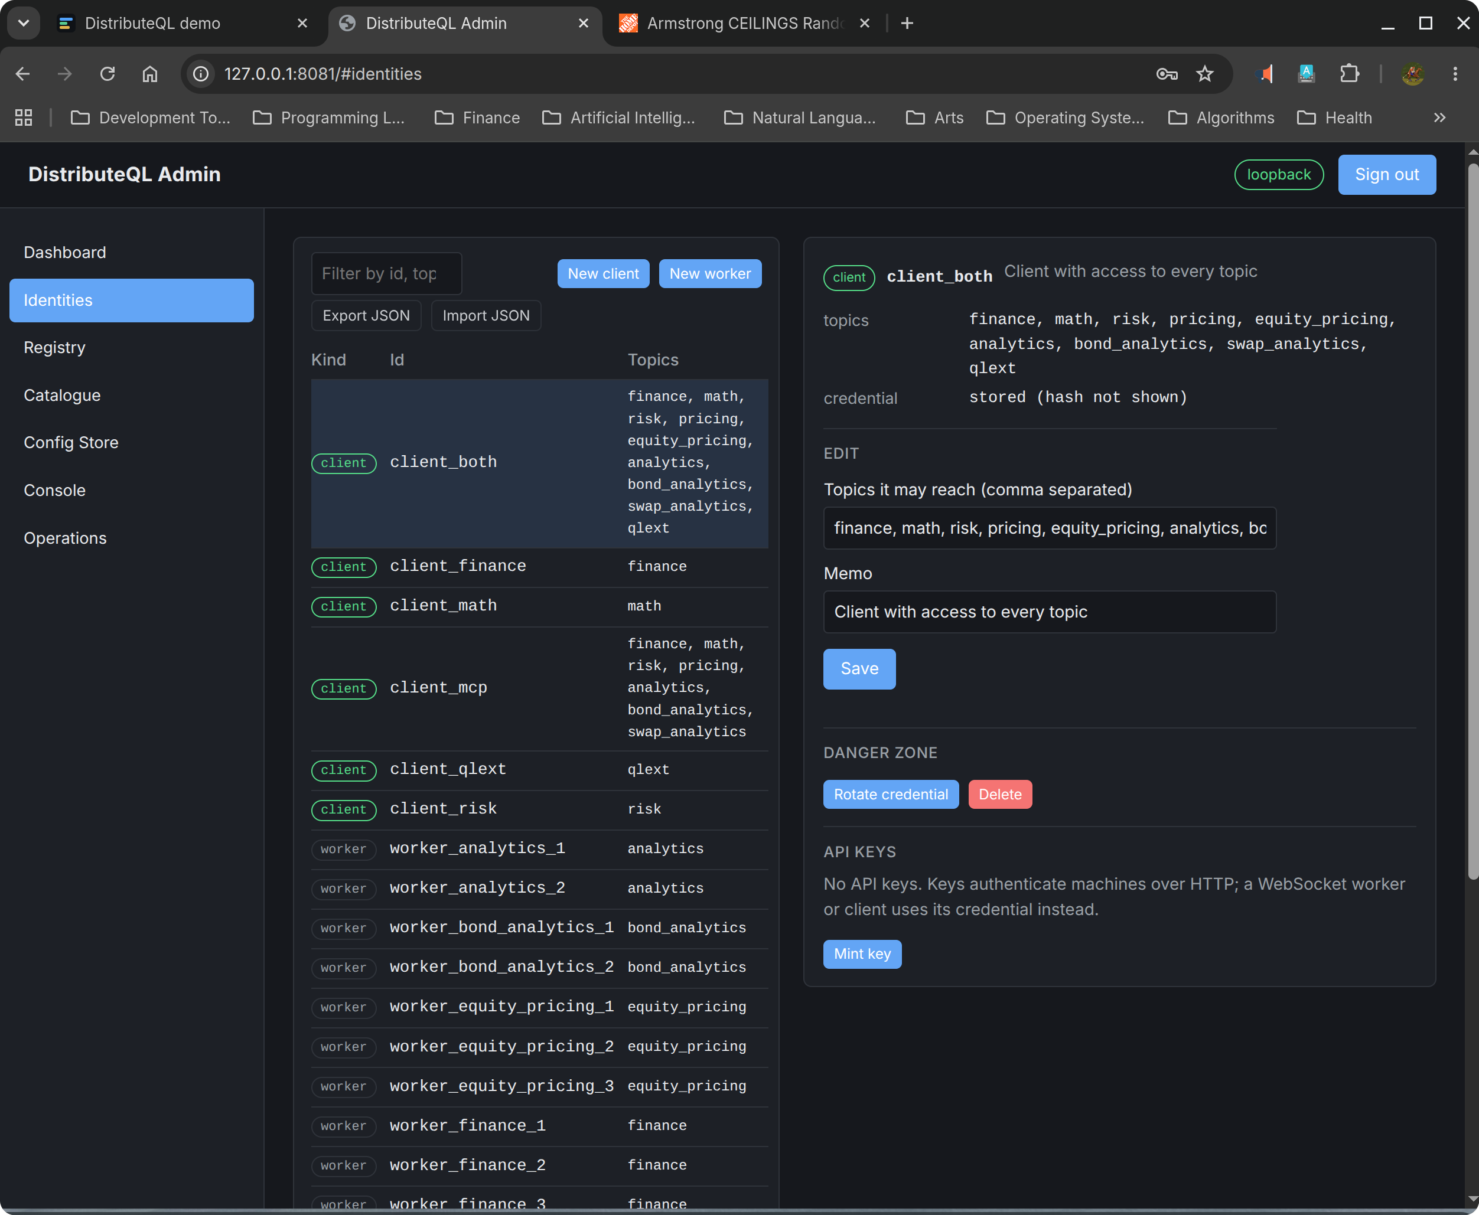Click the browser address bar URL
Viewport: 1479px width, 1215px height.
(x=323, y=73)
